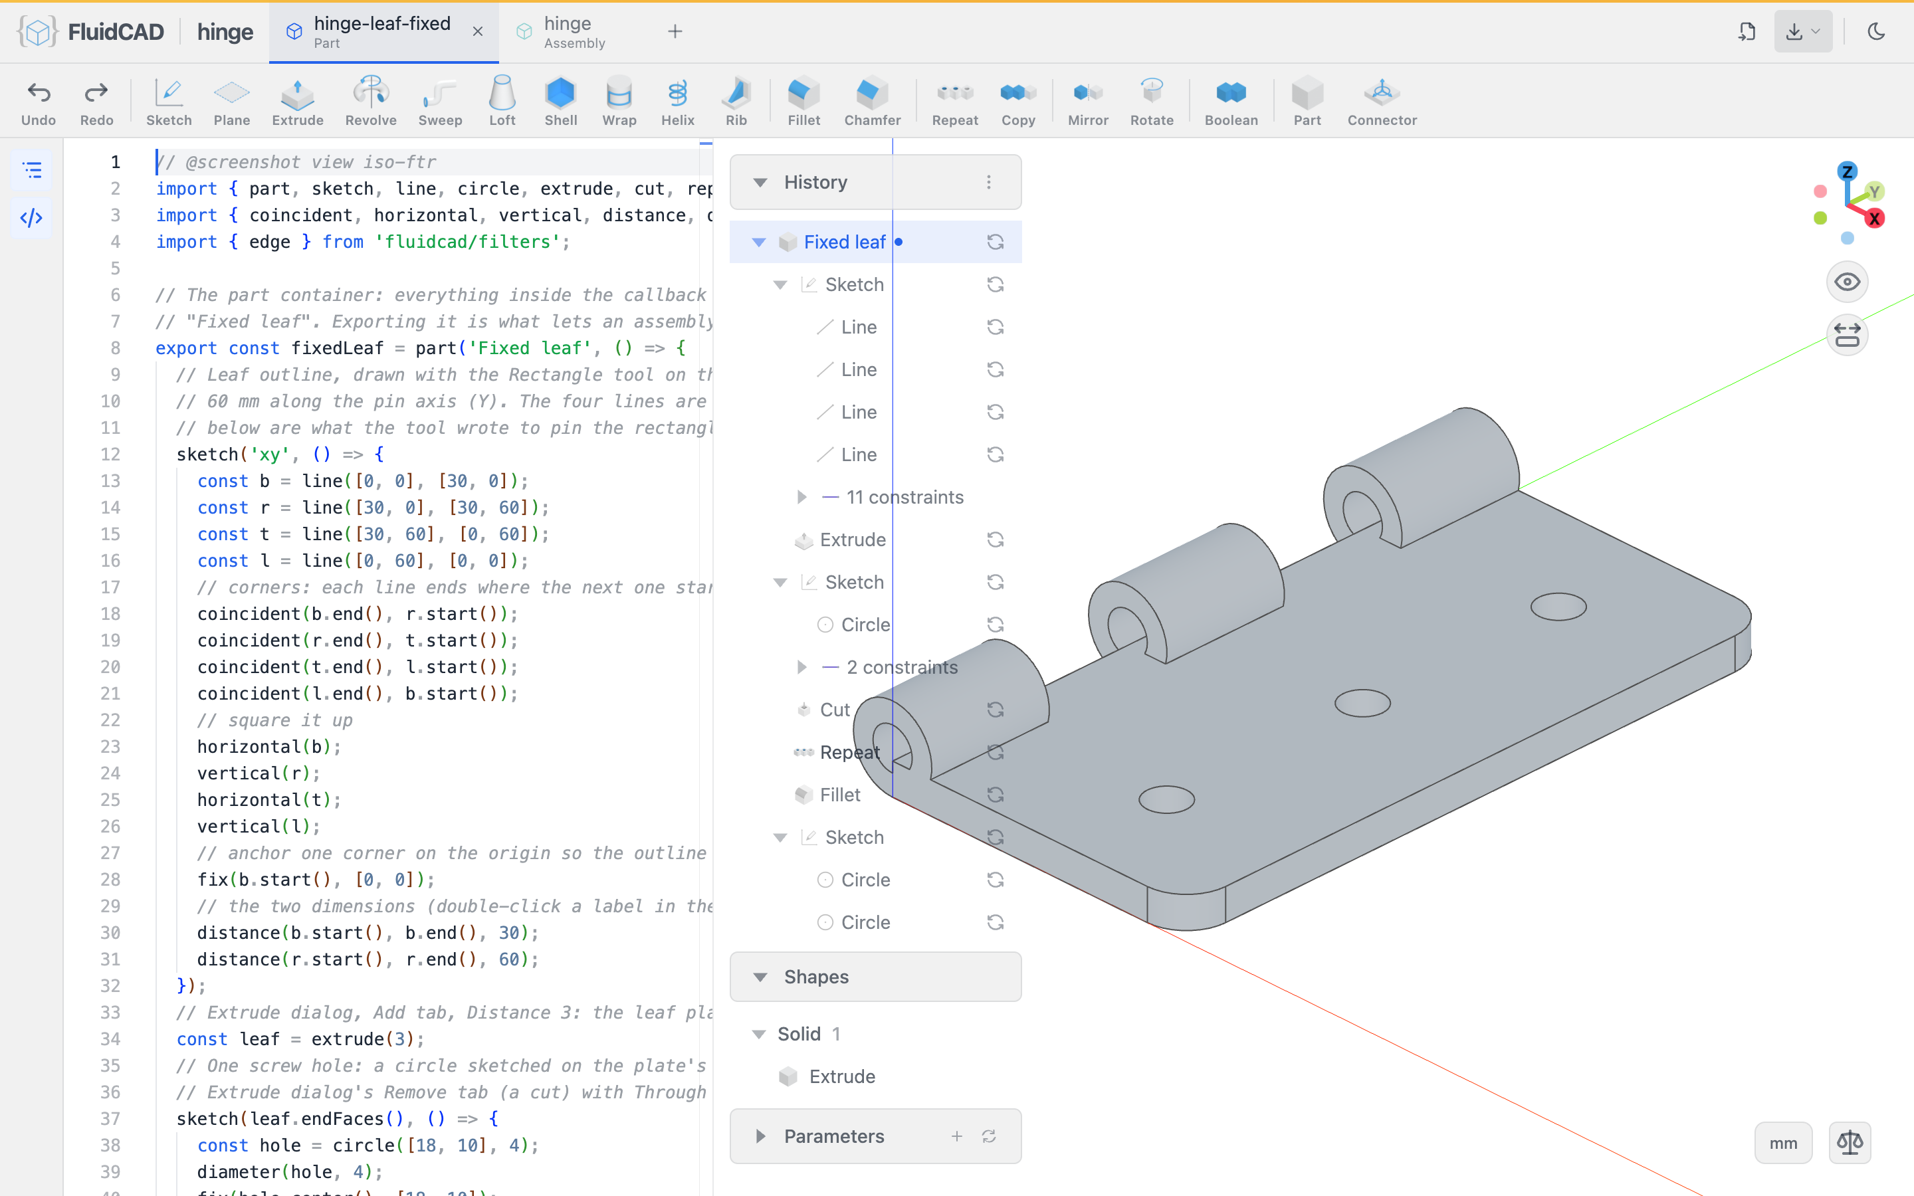Switch to the hinge Assembly tab

[x=574, y=32]
